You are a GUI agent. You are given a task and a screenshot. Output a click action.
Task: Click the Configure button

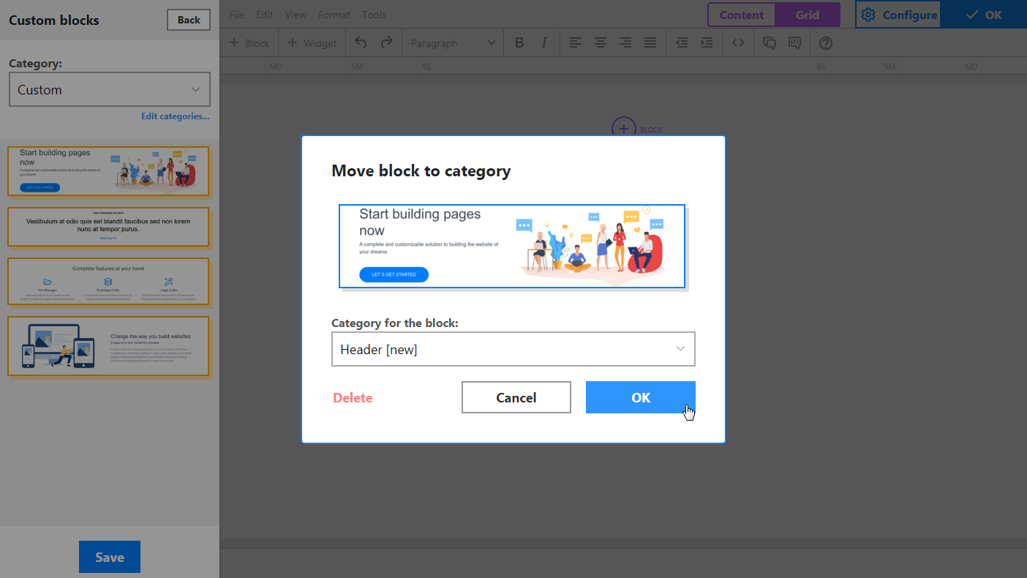coord(898,15)
